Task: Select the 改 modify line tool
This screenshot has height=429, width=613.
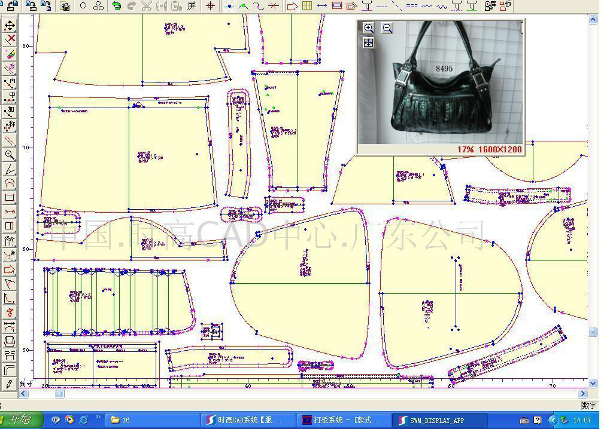Action: click(10, 68)
